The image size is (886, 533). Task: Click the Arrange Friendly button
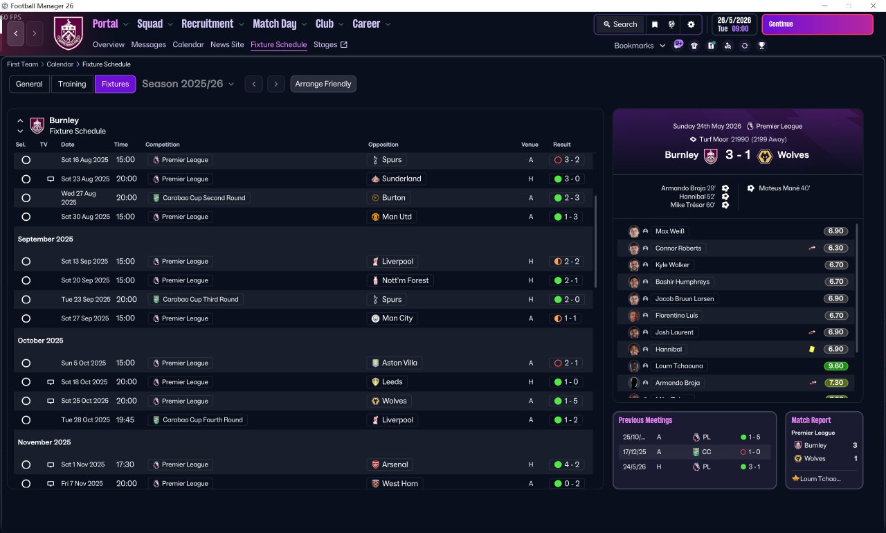[323, 84]
